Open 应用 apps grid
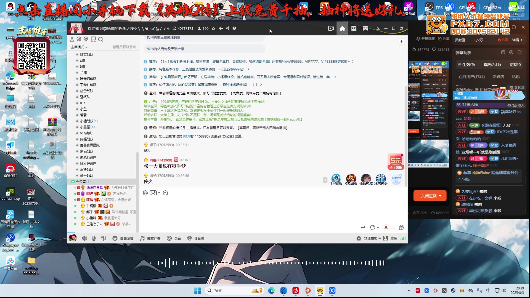 pyautogui.click(x=390, y=238)
